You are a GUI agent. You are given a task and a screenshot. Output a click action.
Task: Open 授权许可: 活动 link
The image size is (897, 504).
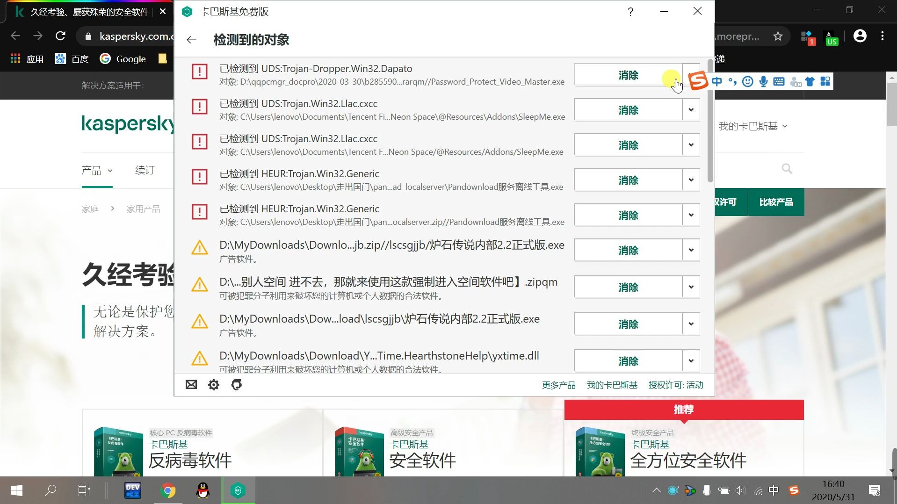tap(676, 385)
